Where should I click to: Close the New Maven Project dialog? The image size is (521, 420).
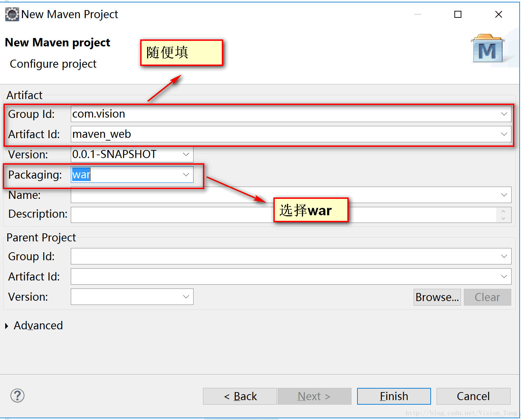coord(499,14)
